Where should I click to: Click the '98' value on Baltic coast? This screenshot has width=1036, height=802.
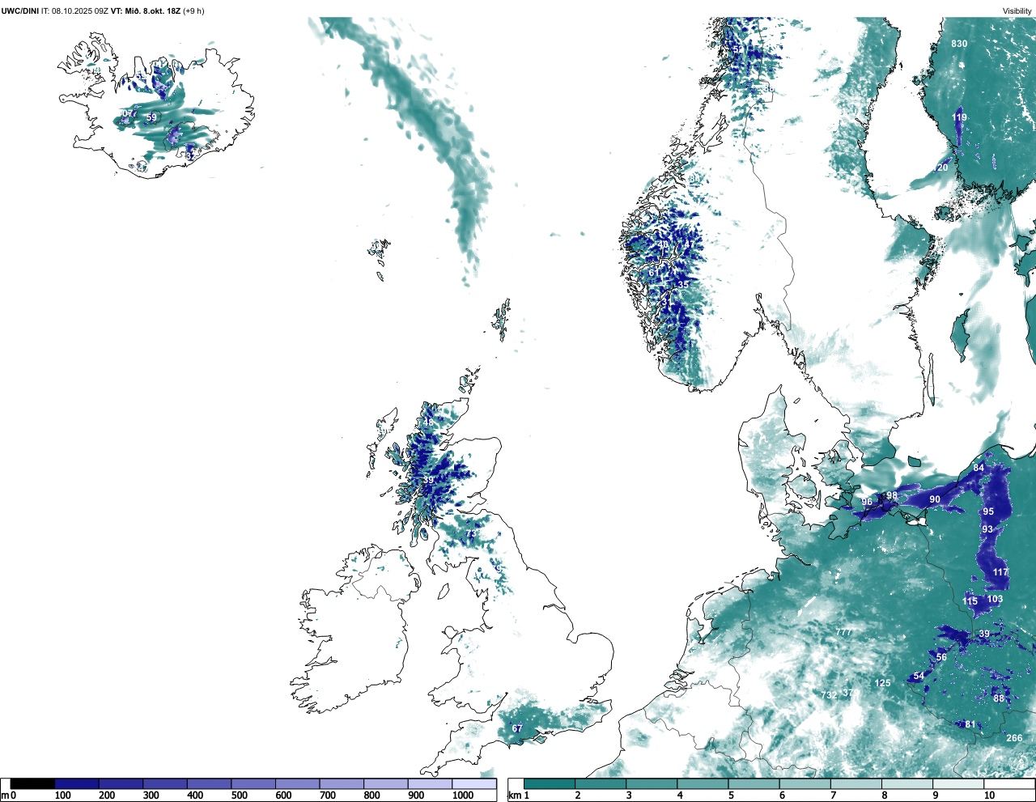(x=892, y=496)
